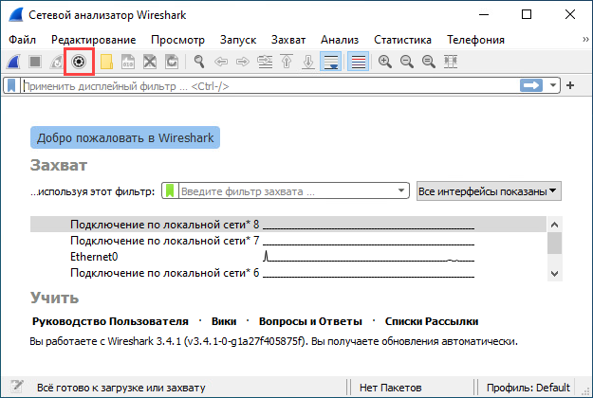593x398 pixels.
Task: Open a capture file with the folder icon
Action: pyautogui.click(x=106, y=62)
